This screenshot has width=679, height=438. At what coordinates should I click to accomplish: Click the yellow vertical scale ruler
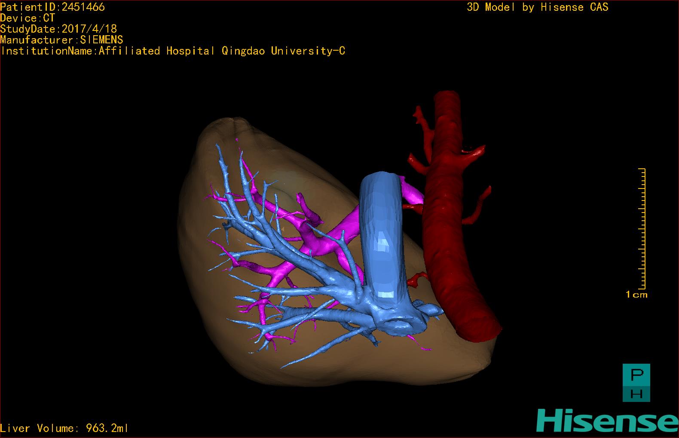[642, 229]
